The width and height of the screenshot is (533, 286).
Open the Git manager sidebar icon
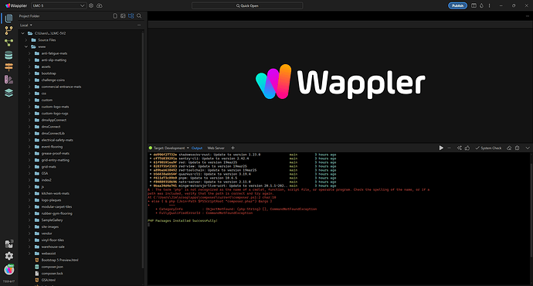coord(8,30)
